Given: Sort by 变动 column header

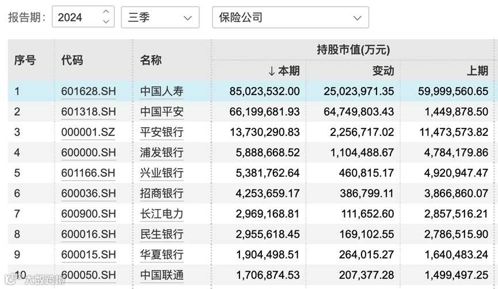Looking at the screenshot, I should [383, 71].
